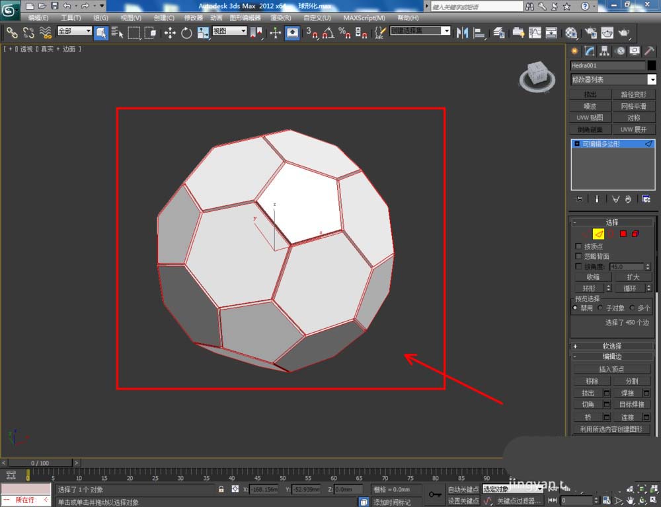
Task: Open the 修改器列表 dropdown
Action: coord(613,80)
